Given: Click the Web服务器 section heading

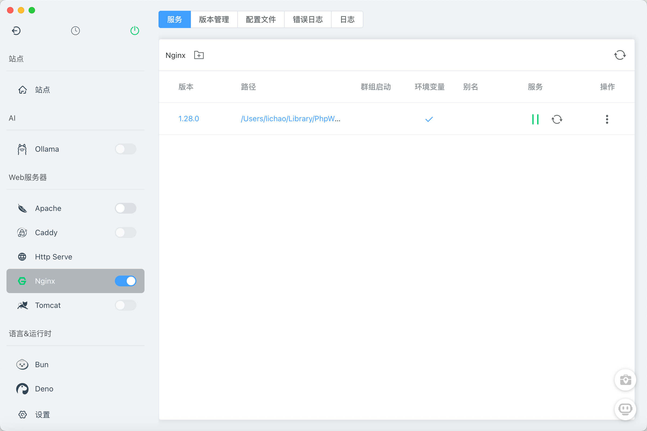Looking at the screenshot, I should 28,177.
